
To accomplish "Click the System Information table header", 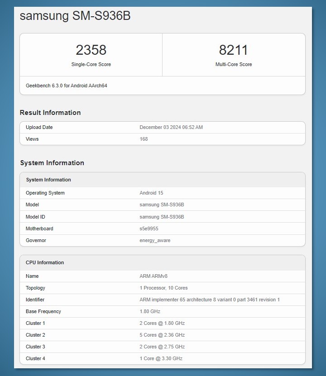I will [48, 180].
